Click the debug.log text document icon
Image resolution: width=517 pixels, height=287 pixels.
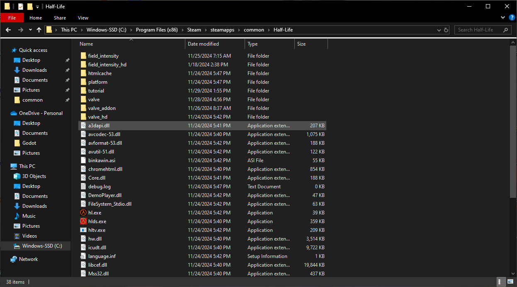point(83,187)
